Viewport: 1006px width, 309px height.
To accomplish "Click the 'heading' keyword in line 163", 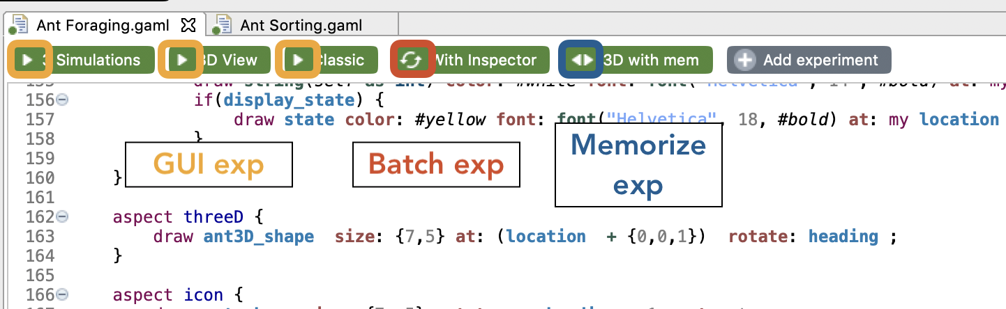I will [843, 237].
